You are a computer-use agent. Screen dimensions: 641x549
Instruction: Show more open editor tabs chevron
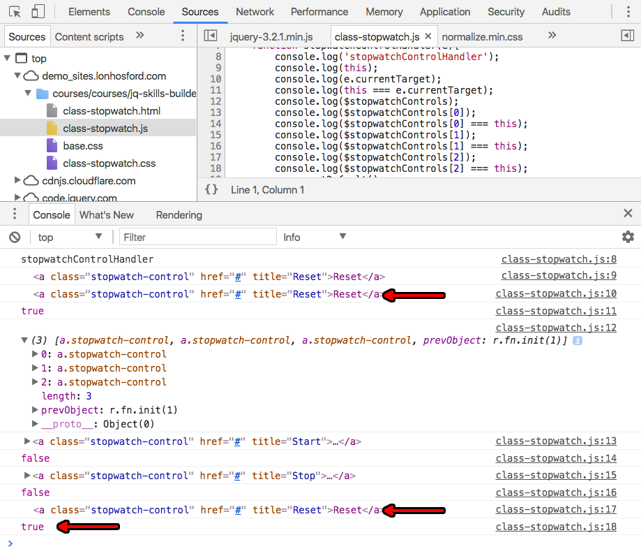pos(552,35)
